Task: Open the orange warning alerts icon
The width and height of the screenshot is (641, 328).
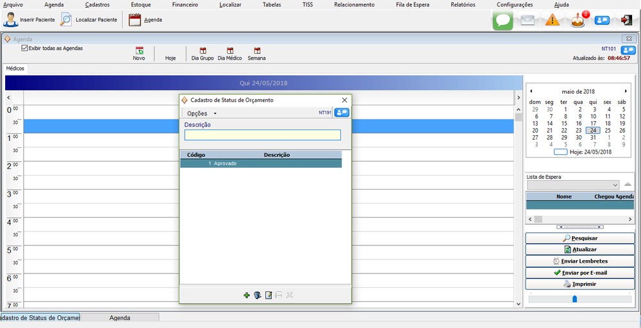Action: 553,20
